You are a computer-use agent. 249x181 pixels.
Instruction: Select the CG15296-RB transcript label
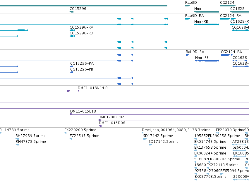point(81,33)
